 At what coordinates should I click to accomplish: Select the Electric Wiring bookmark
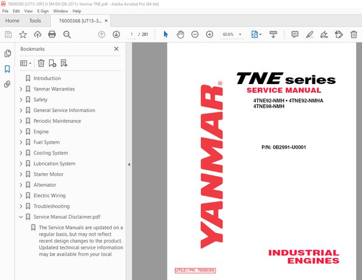50,195
